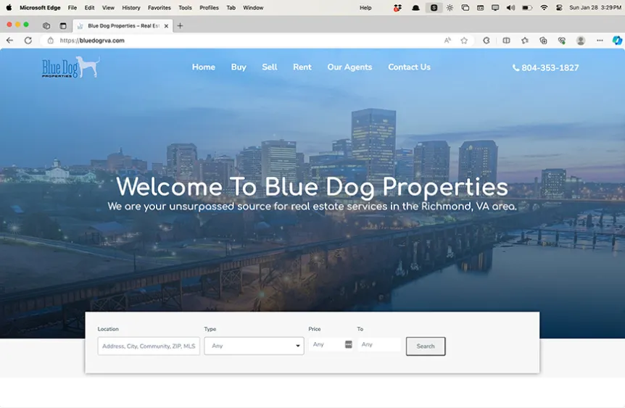625x408 pixels.
Task: Call the 804-353-1827 phone link
Action: coord(546,67)
